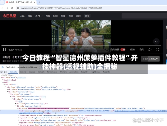Open a new browser tab
Viewport: 167px width, 126px height.
click(39, 2)
